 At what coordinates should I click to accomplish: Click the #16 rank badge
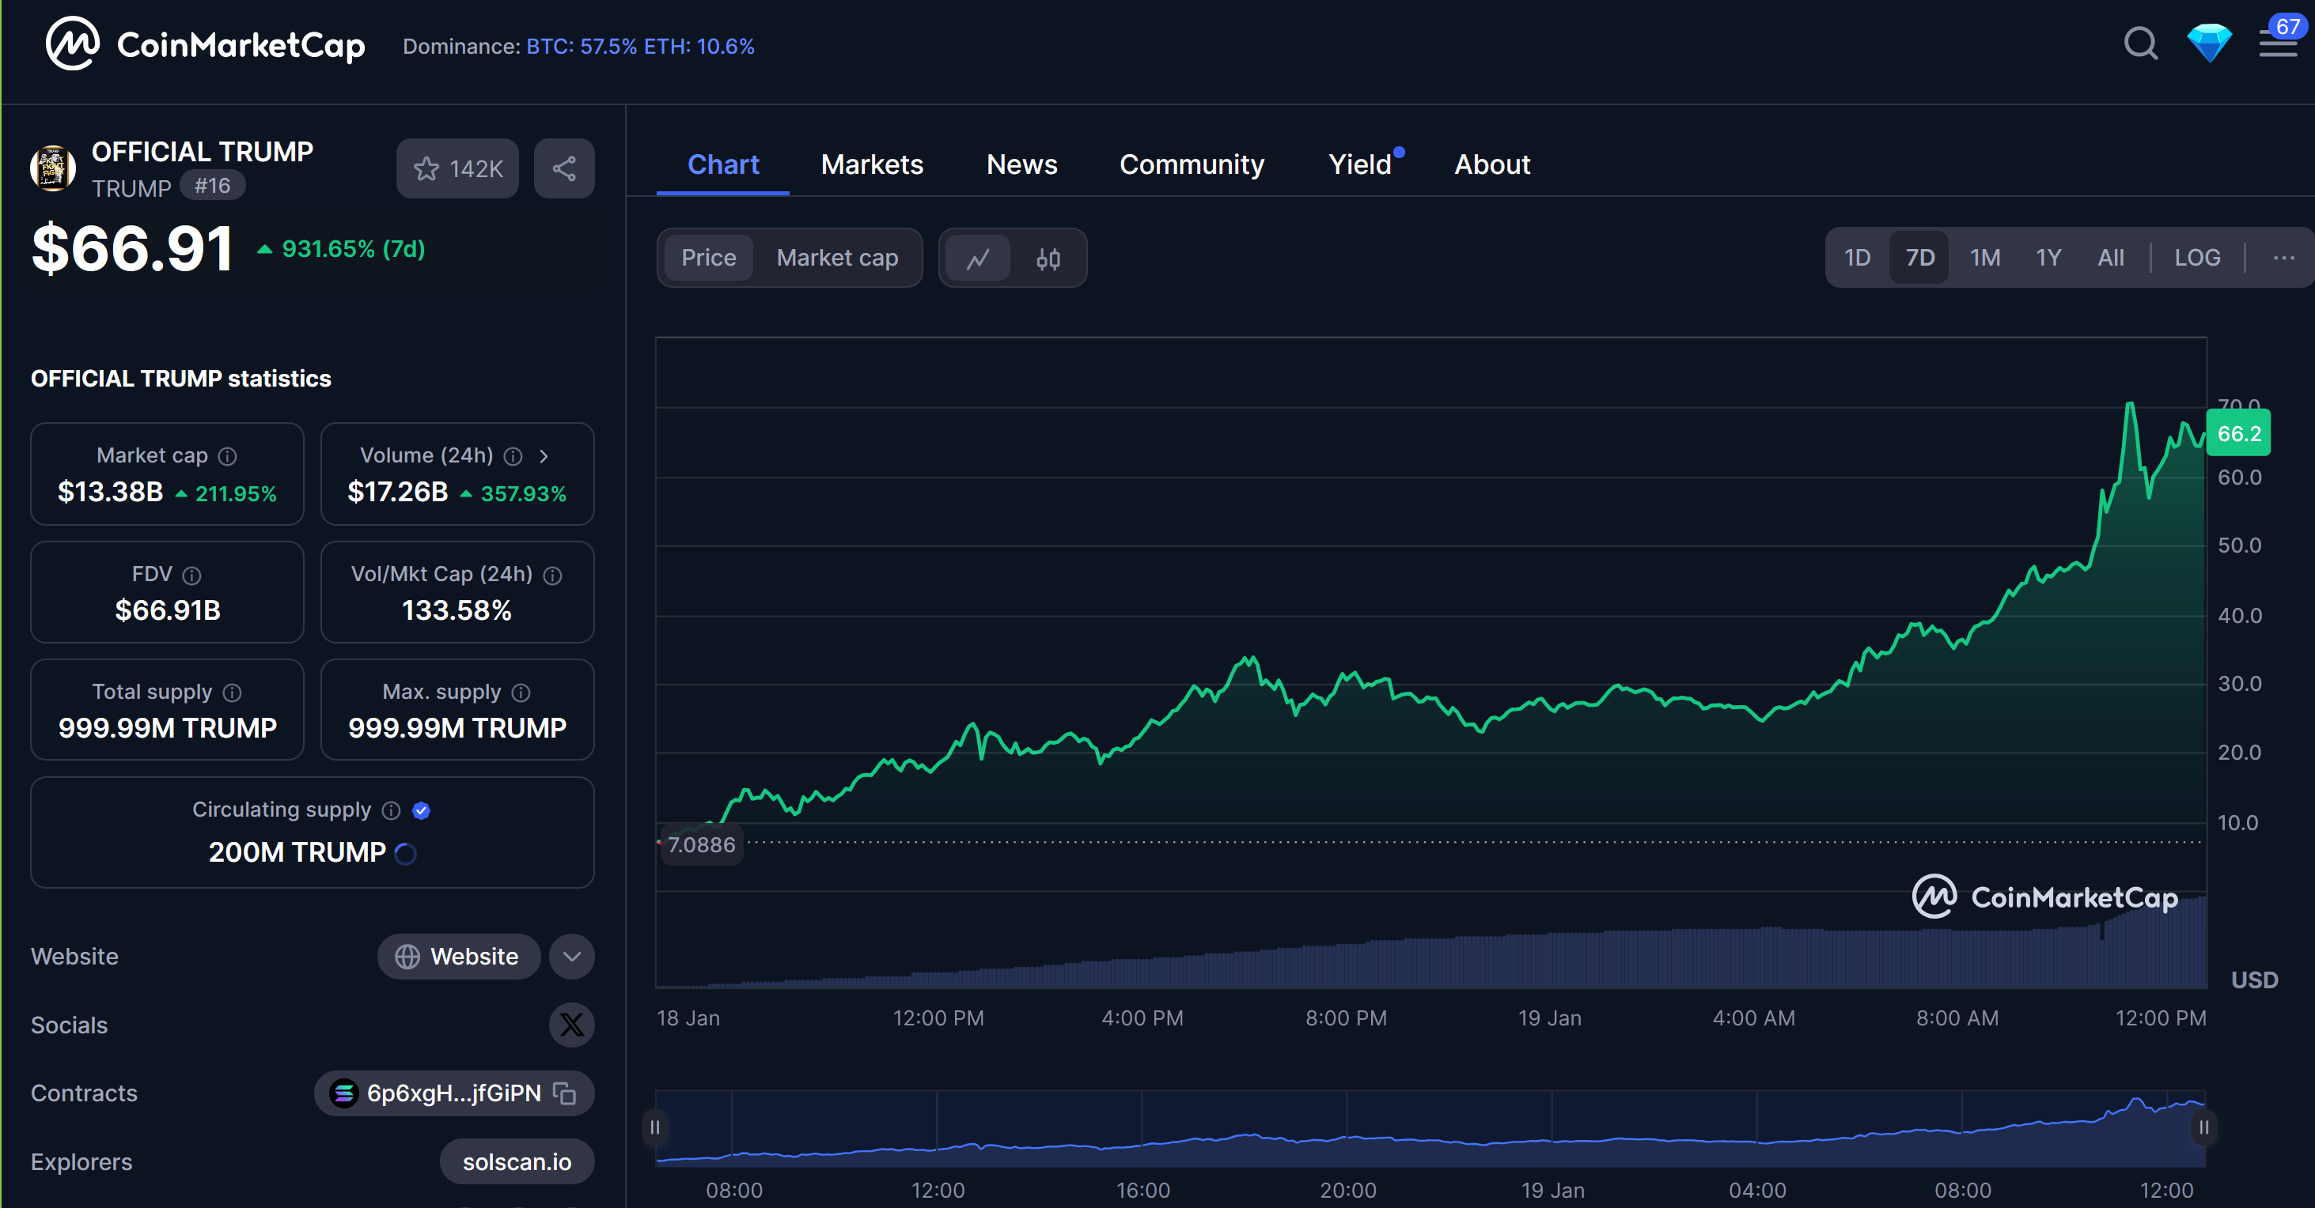212,185
